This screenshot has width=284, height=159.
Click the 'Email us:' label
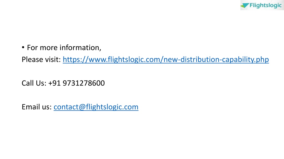click(37, 107)
